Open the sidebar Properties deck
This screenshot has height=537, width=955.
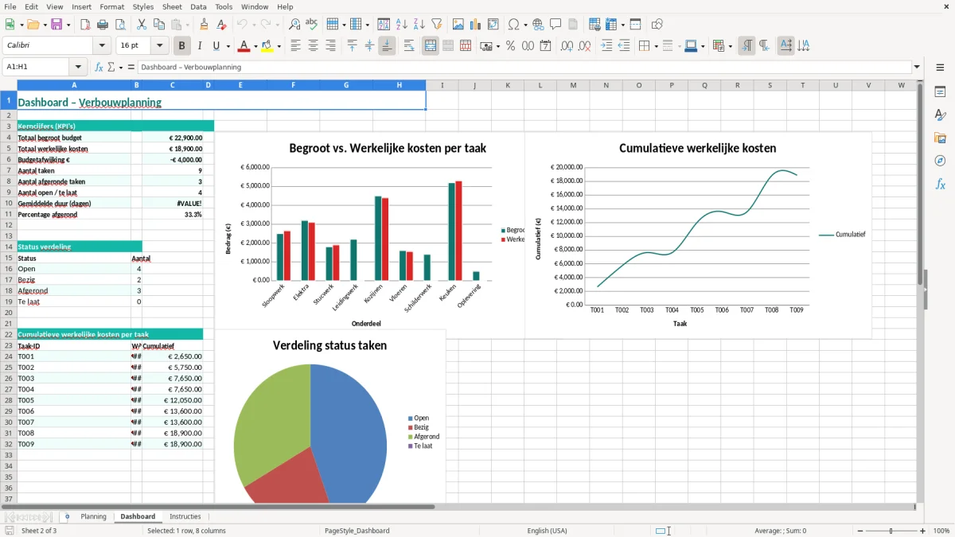point(940,92)
